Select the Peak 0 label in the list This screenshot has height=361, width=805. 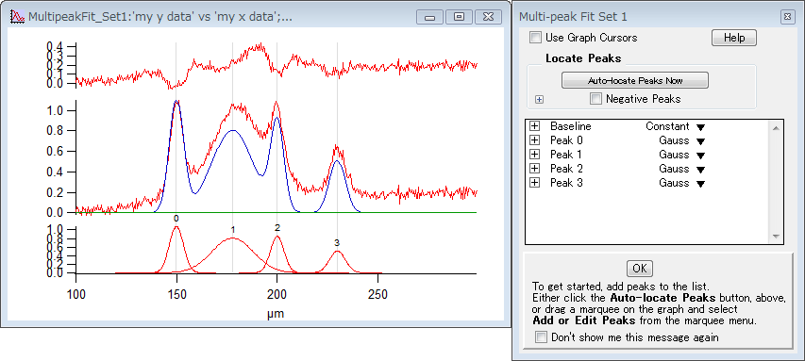566,140
